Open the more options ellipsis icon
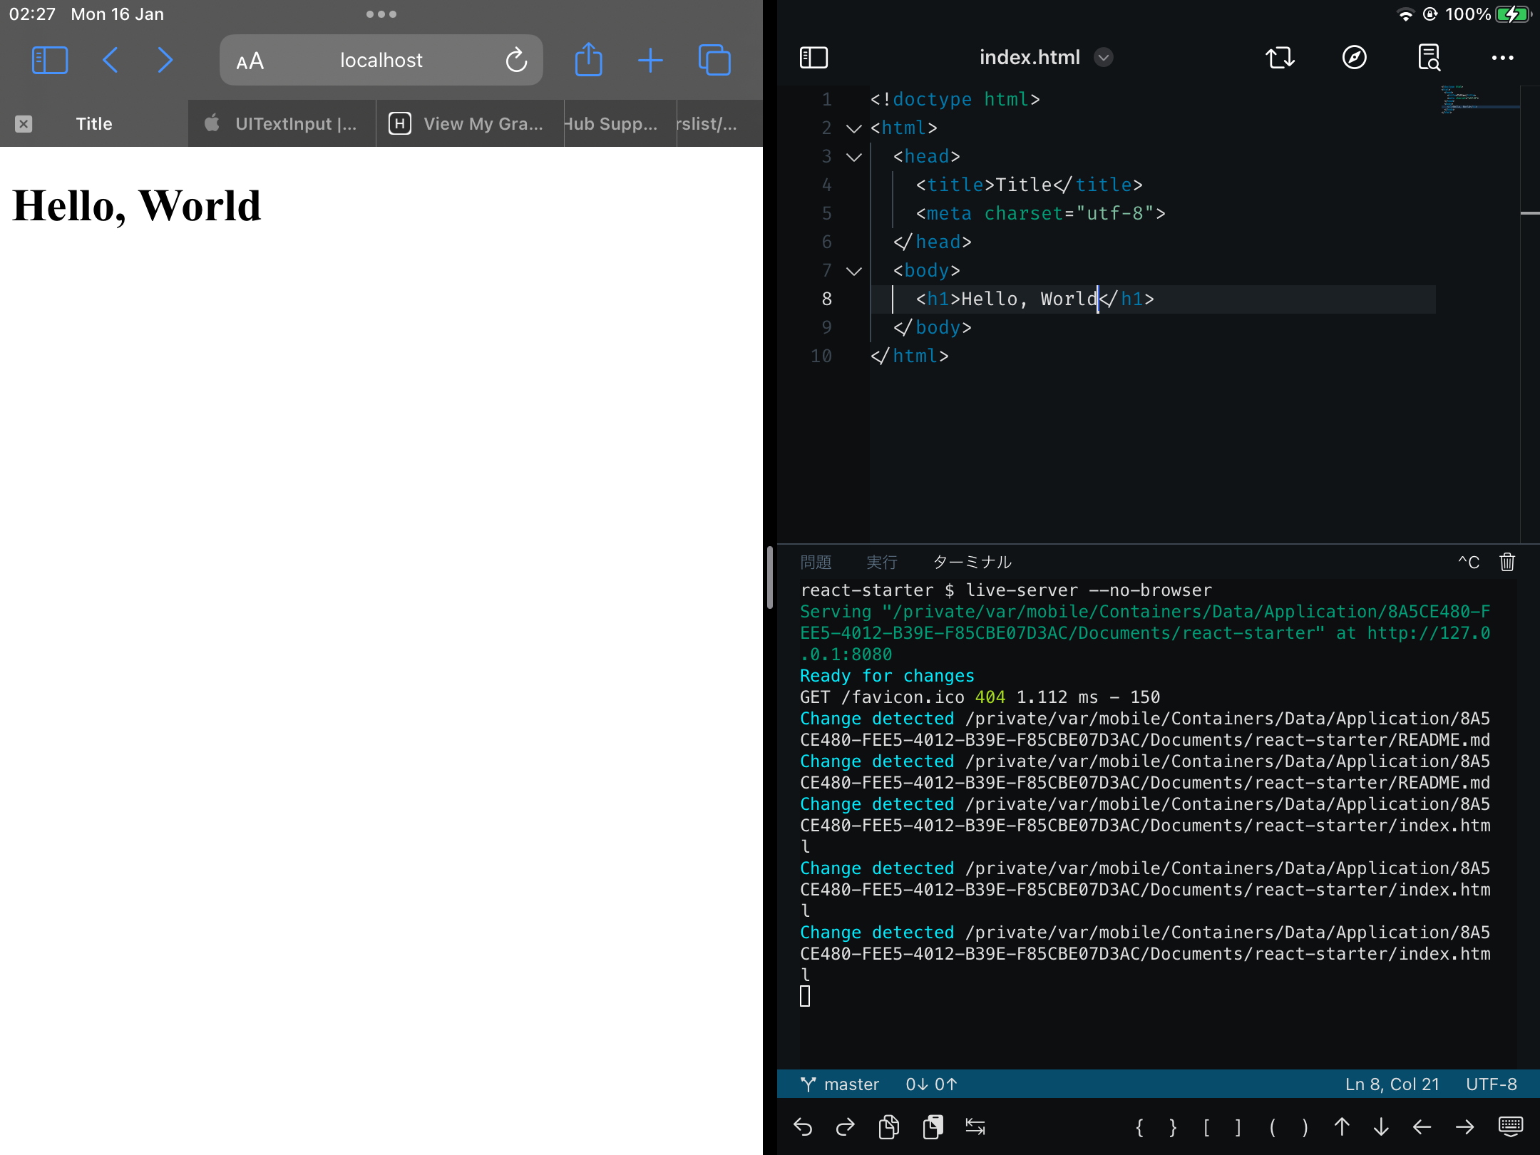1540x1155 pixels. [1502, 58]
